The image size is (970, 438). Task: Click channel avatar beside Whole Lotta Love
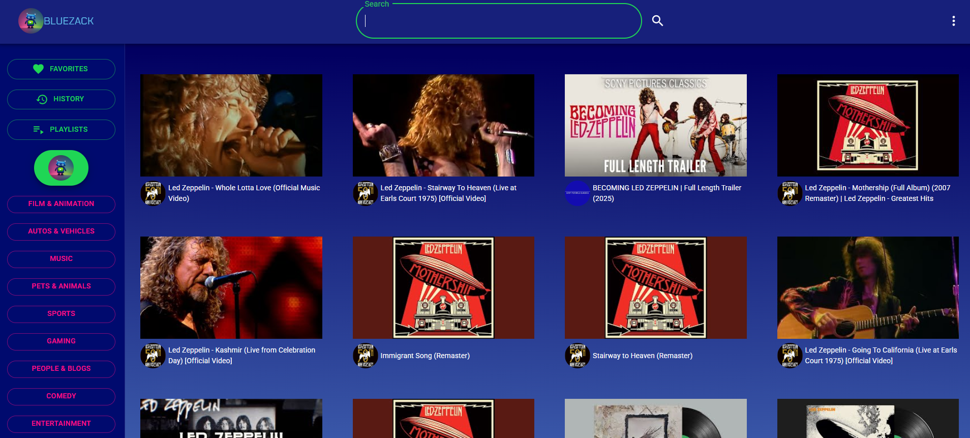tap(153, 193)
